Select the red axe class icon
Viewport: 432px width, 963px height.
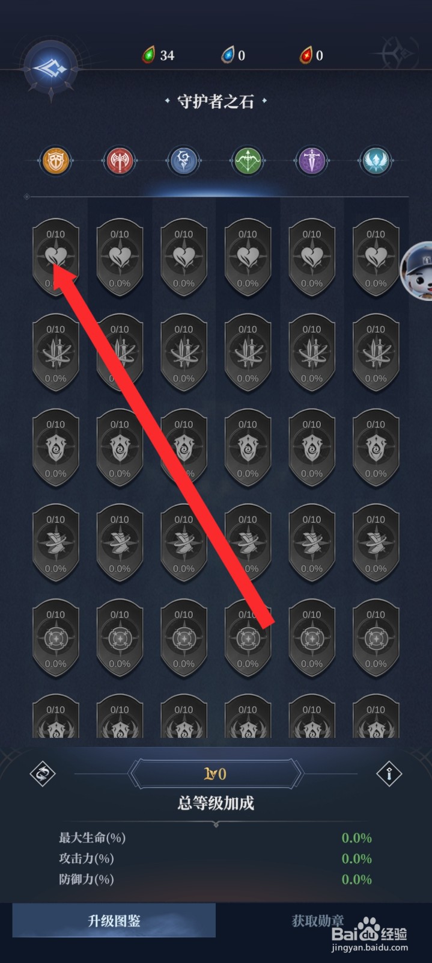[x=120, y=161]
